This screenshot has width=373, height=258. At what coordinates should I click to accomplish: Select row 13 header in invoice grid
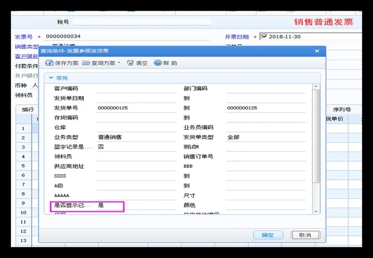(x=23, y=240)
